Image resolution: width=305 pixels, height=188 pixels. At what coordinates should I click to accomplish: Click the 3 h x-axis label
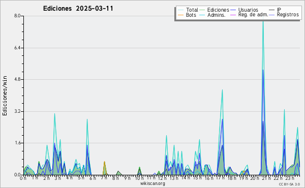[x=58, y=178]
